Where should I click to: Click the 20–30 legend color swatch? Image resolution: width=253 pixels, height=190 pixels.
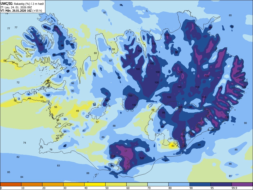click(x=53, y=184)
